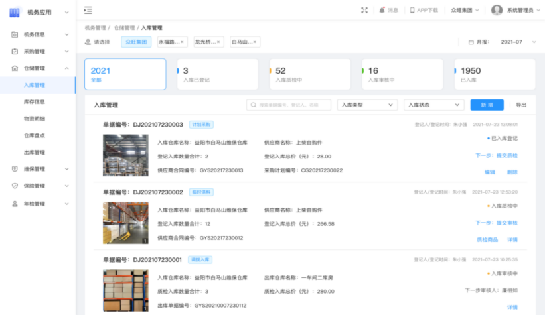Screen dimensions: 545x315
Task: Click the 系统管理员 user avatar
Action: (497, 10)
